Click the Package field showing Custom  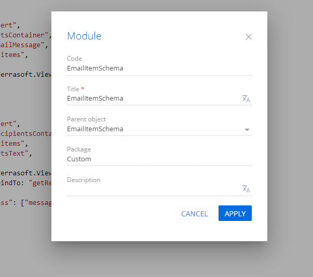click(x=159, y=159)
